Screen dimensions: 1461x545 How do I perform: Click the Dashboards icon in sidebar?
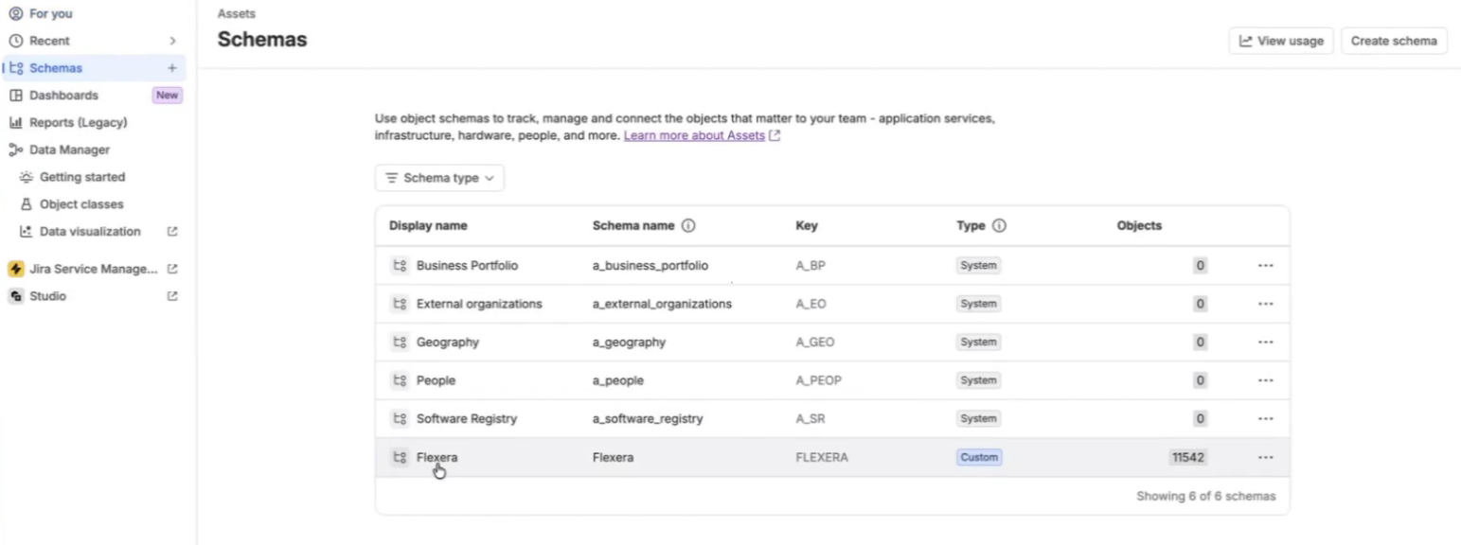point(15,96)
